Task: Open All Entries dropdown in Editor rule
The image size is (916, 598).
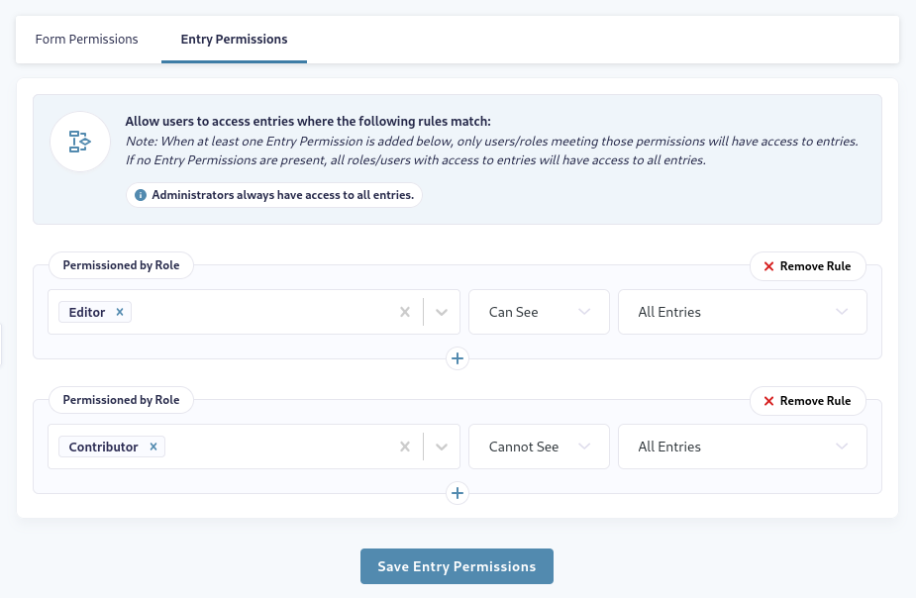Action: 743,312
